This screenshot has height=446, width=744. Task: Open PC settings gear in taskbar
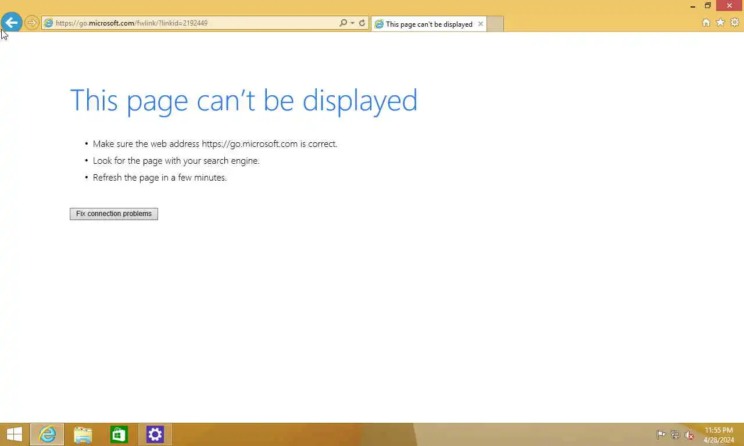pyautogui.click(x=155, y=434)
